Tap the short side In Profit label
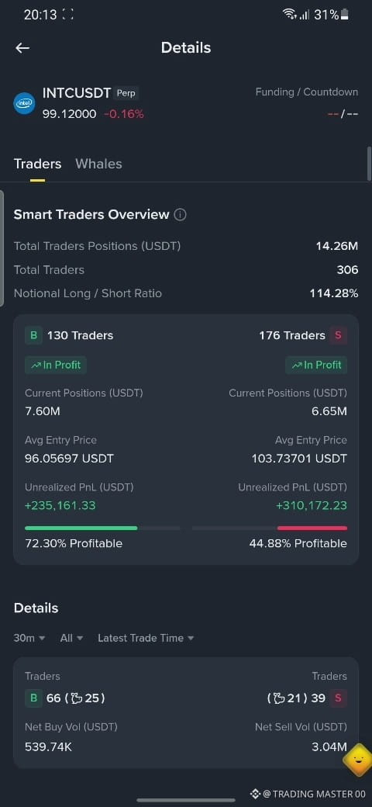372x807 pixels. pos(316,365)
